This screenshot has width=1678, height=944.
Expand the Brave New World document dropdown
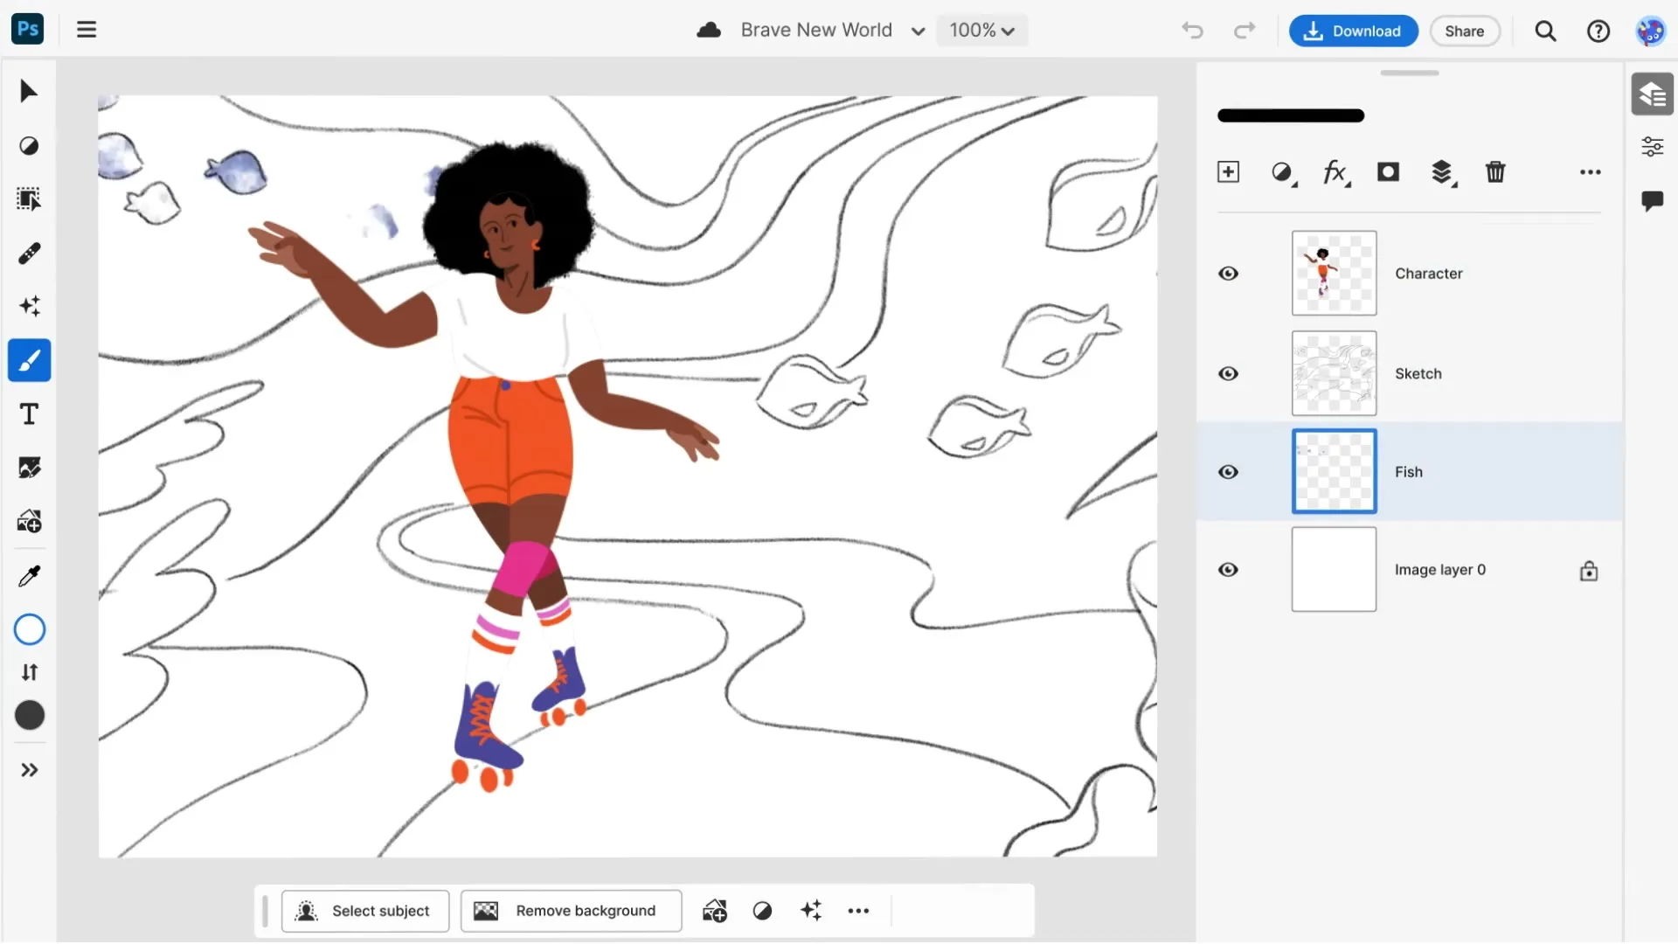(x=918, y=31)
